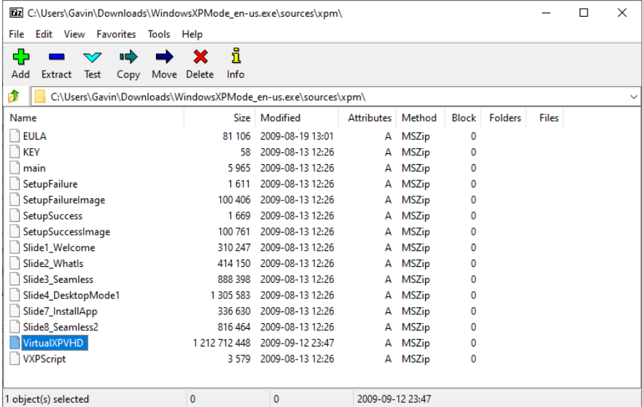This screenshot has width=643, height=407.
Task: Click the SetupFailureImage file icon
Action: (15, 200)
